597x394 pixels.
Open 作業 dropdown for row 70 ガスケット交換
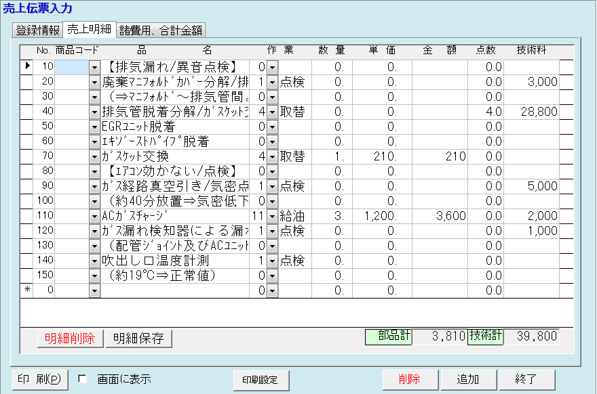(x=272, y=156)
